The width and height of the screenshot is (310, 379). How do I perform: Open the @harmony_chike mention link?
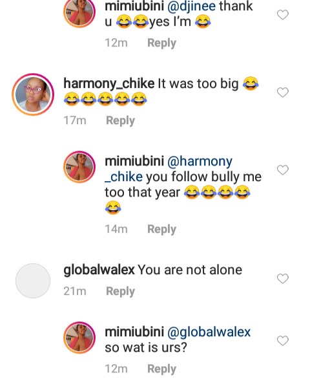169,169
